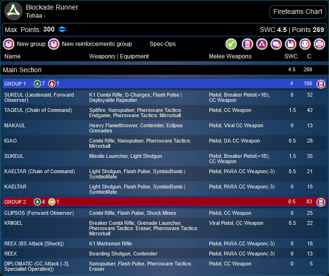Adjust max points with blue stepper arrows

coord(62,29)
